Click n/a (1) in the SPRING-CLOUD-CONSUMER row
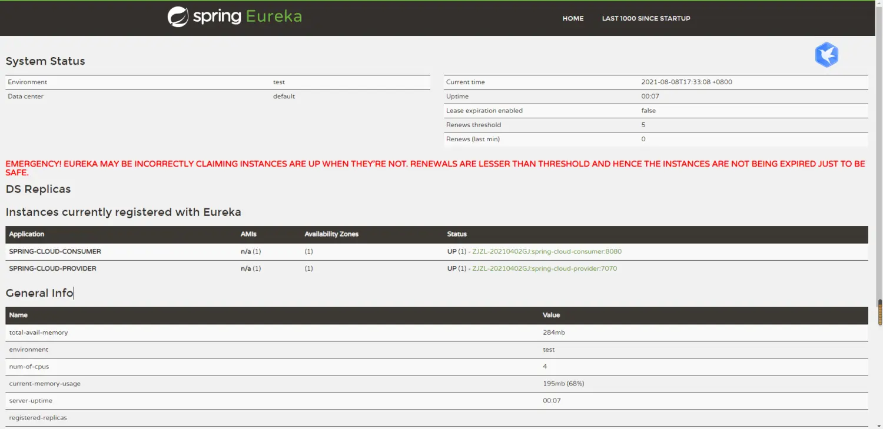 pos(251,251)
